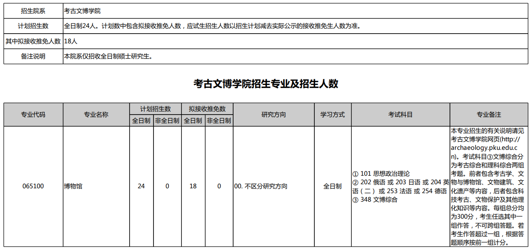Select the 考古文博学院 department value

coord(82,11)
